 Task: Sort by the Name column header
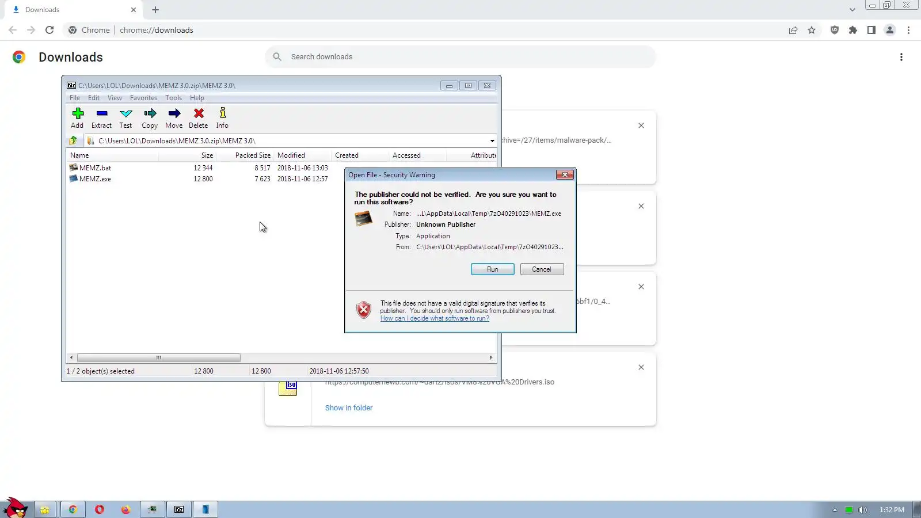pos(112,155)
